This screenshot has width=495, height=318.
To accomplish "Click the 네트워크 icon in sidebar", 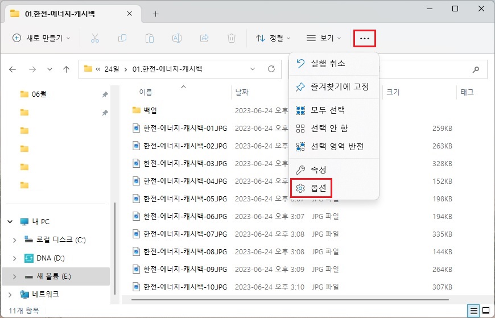I will pyautogui.click(x=24, y=295).
